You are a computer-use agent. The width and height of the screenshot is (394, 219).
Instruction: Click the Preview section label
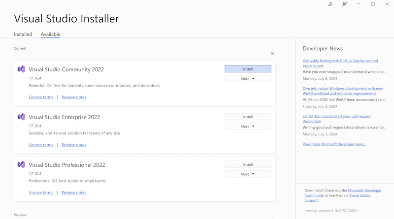coord(20,215)
